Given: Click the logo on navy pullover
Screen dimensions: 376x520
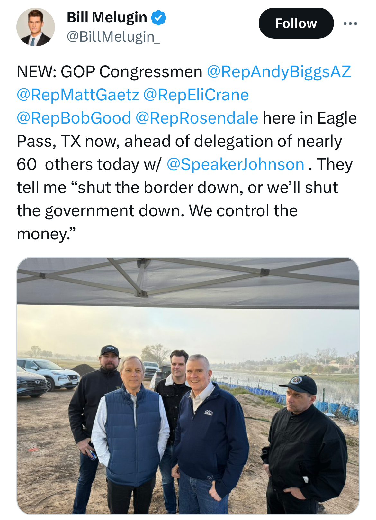Looking at the screenshot, I should coord(209,413).
